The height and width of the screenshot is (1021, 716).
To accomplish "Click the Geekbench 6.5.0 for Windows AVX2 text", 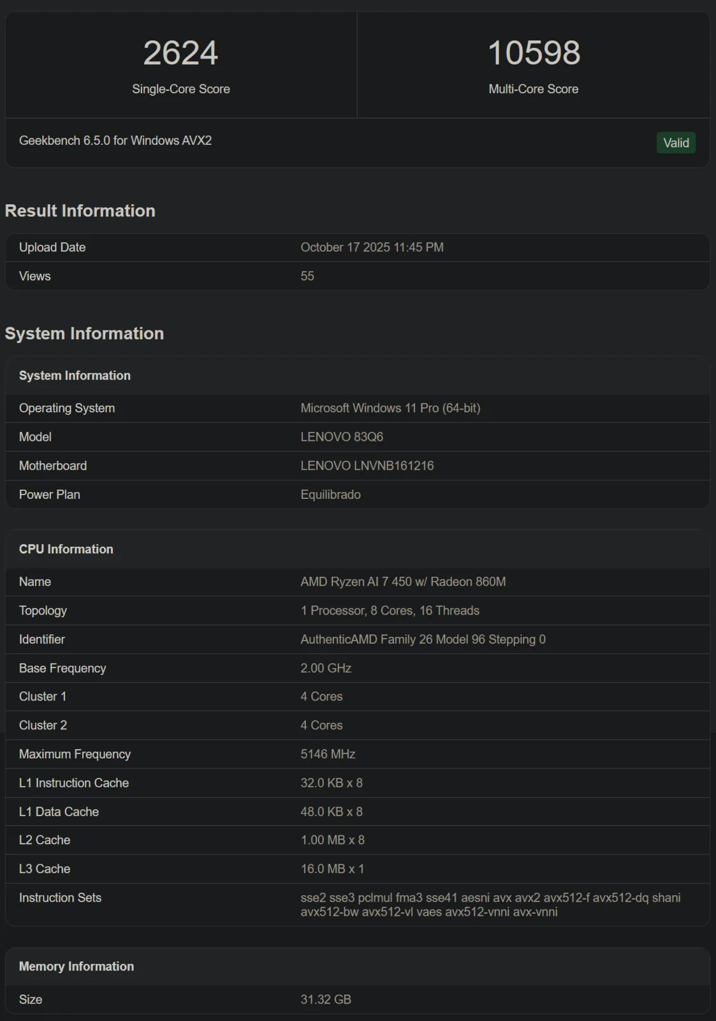I will click(115, 140).
